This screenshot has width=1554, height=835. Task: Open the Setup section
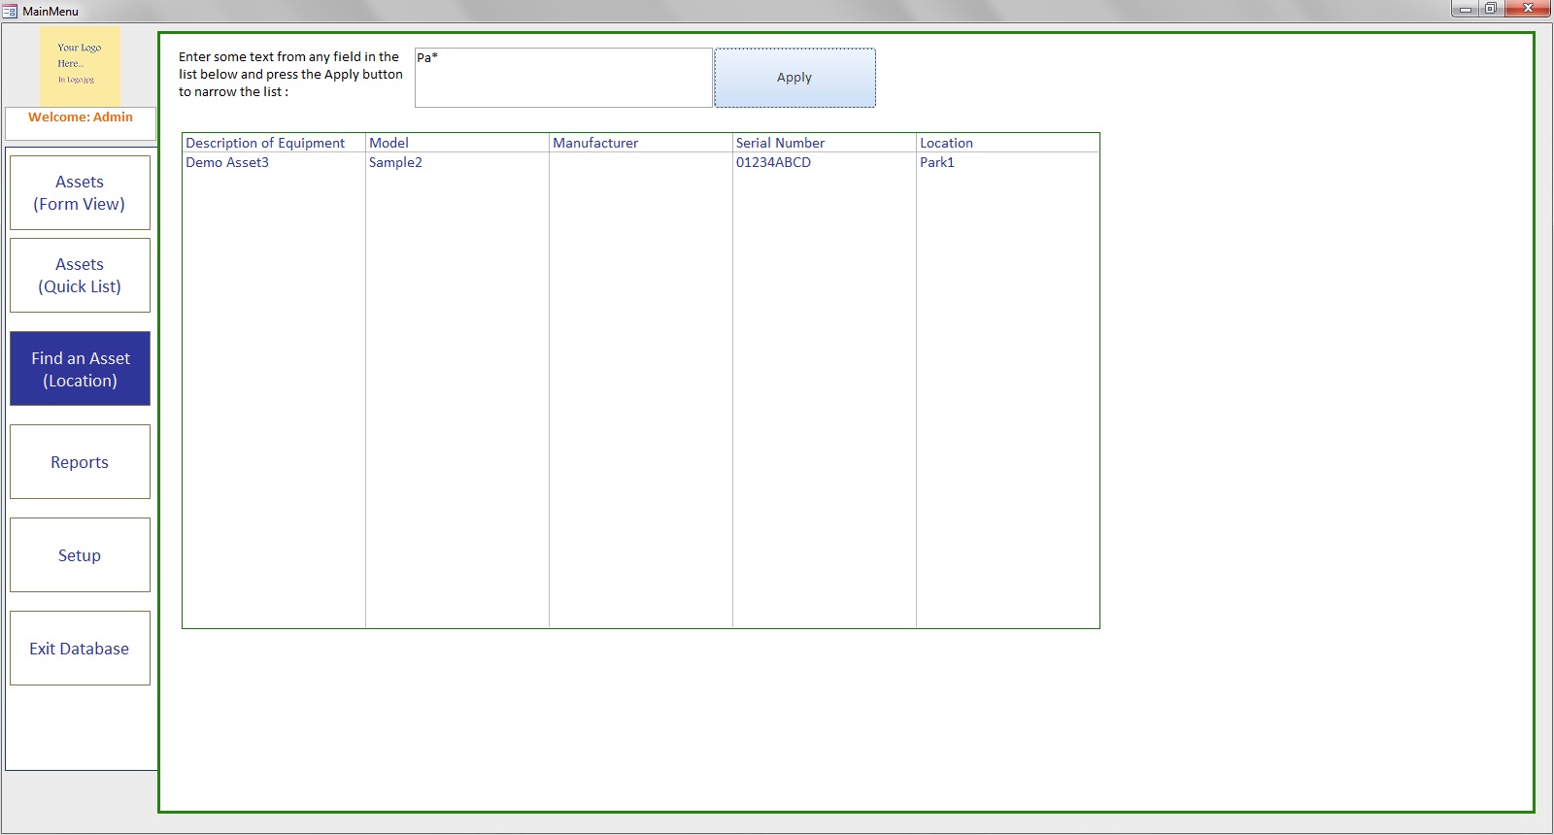click(80, 555)
